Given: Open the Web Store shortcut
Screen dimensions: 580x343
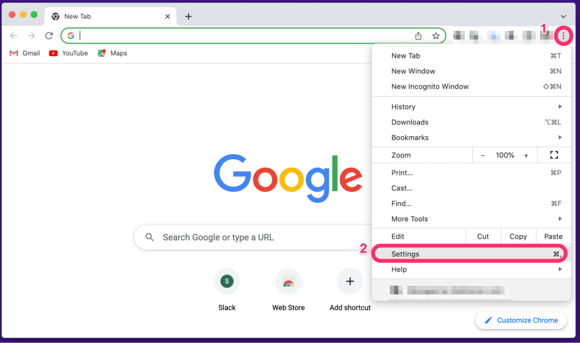Looking at the screenshot, I should pyautogui.click(x=288, y=290).
